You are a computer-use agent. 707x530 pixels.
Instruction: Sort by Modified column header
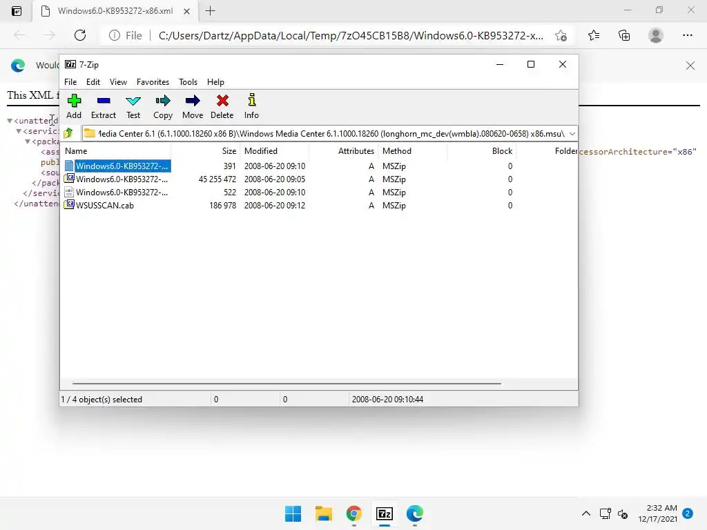pos(276,151)
